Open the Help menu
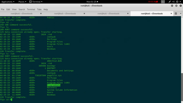 tap(46, 9)
